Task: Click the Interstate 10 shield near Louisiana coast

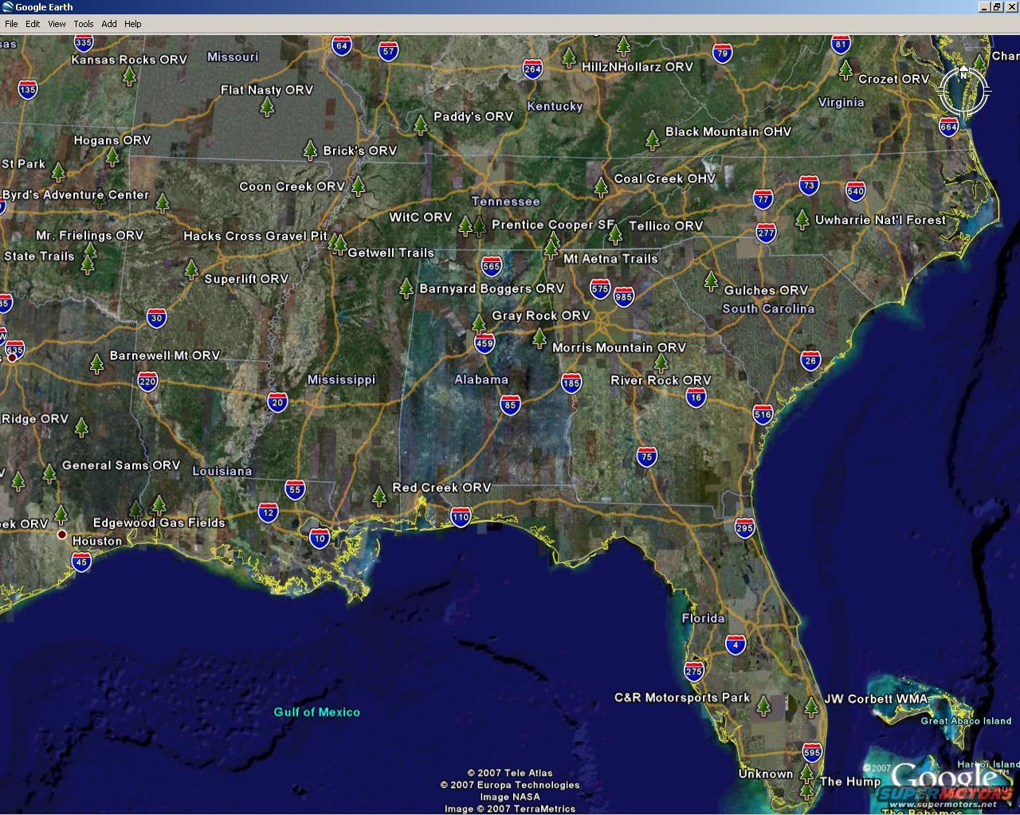Action: pos(320,539)
